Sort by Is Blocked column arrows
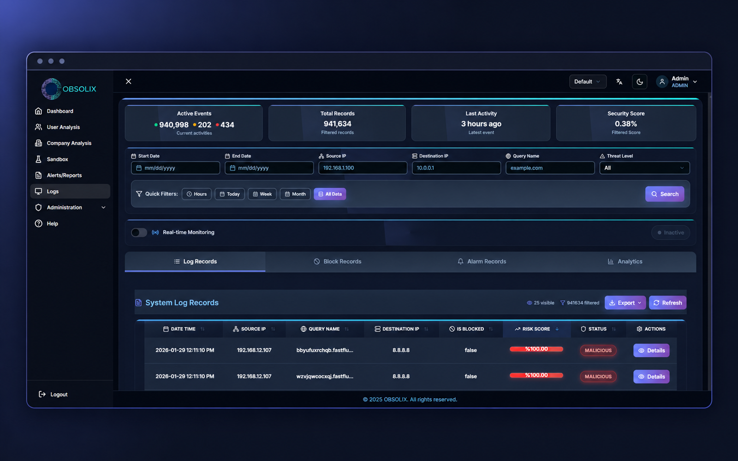This screenshot has width=738, height=461. coord(491,329)
